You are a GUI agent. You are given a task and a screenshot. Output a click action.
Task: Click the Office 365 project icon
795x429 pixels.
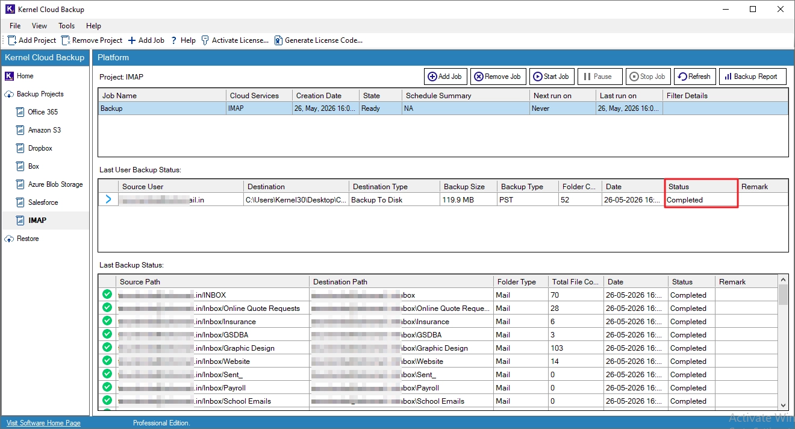20,112
